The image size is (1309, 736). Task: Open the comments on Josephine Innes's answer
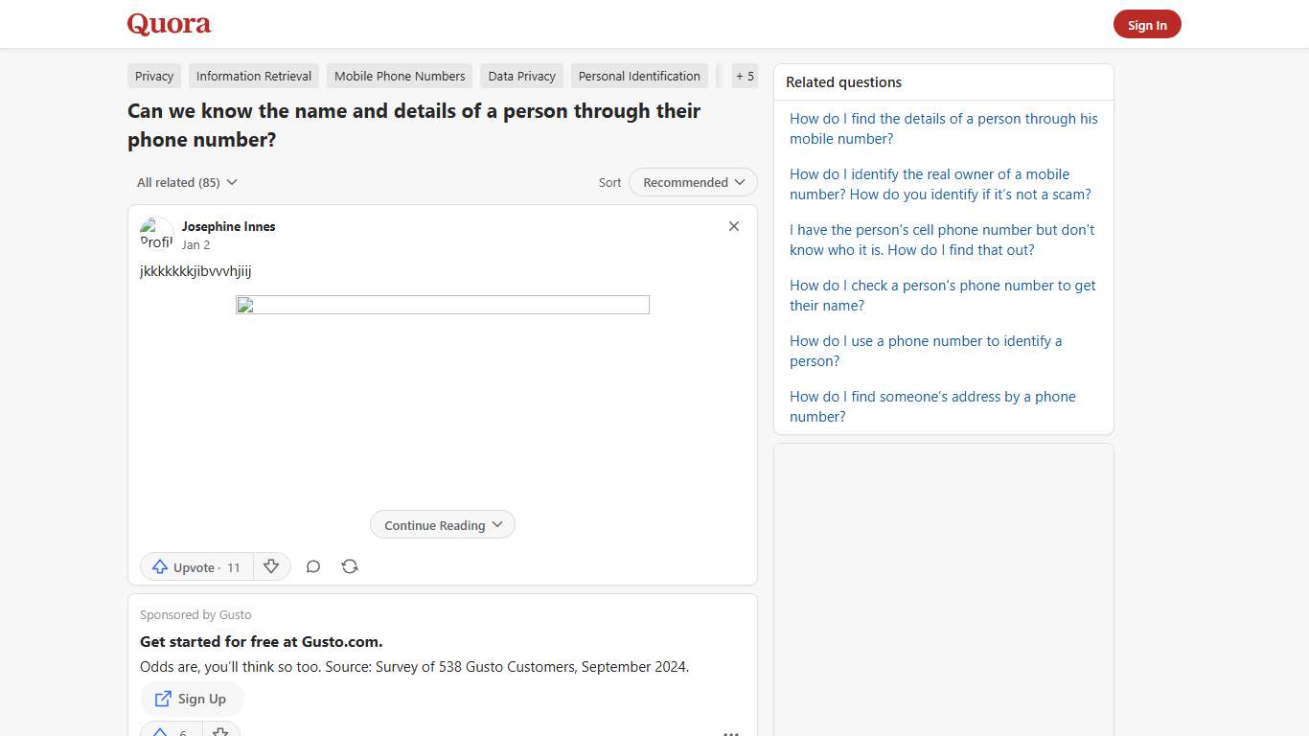point(313,566)
